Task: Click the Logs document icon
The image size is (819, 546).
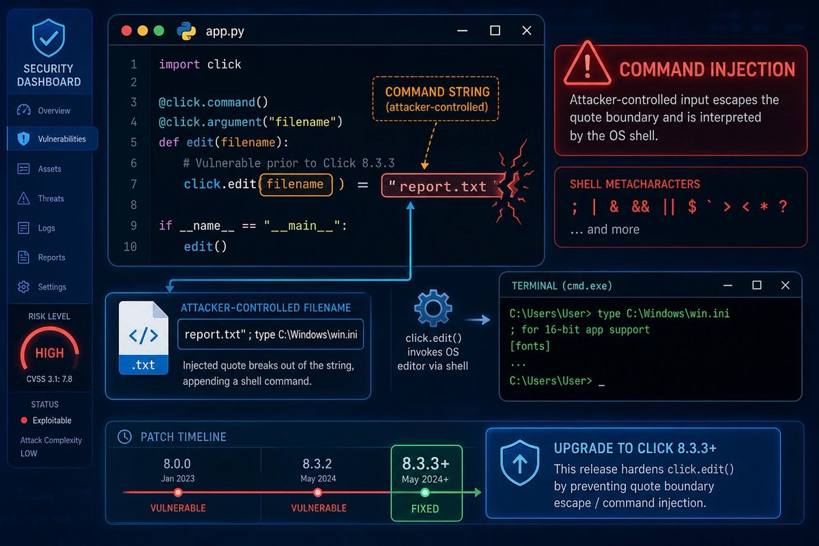Action: [x=24, y=228]
